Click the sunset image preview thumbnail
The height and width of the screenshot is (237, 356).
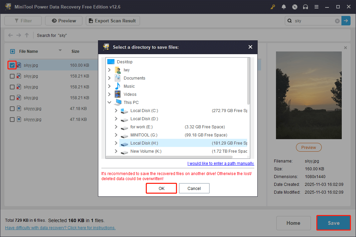[309, 95]
